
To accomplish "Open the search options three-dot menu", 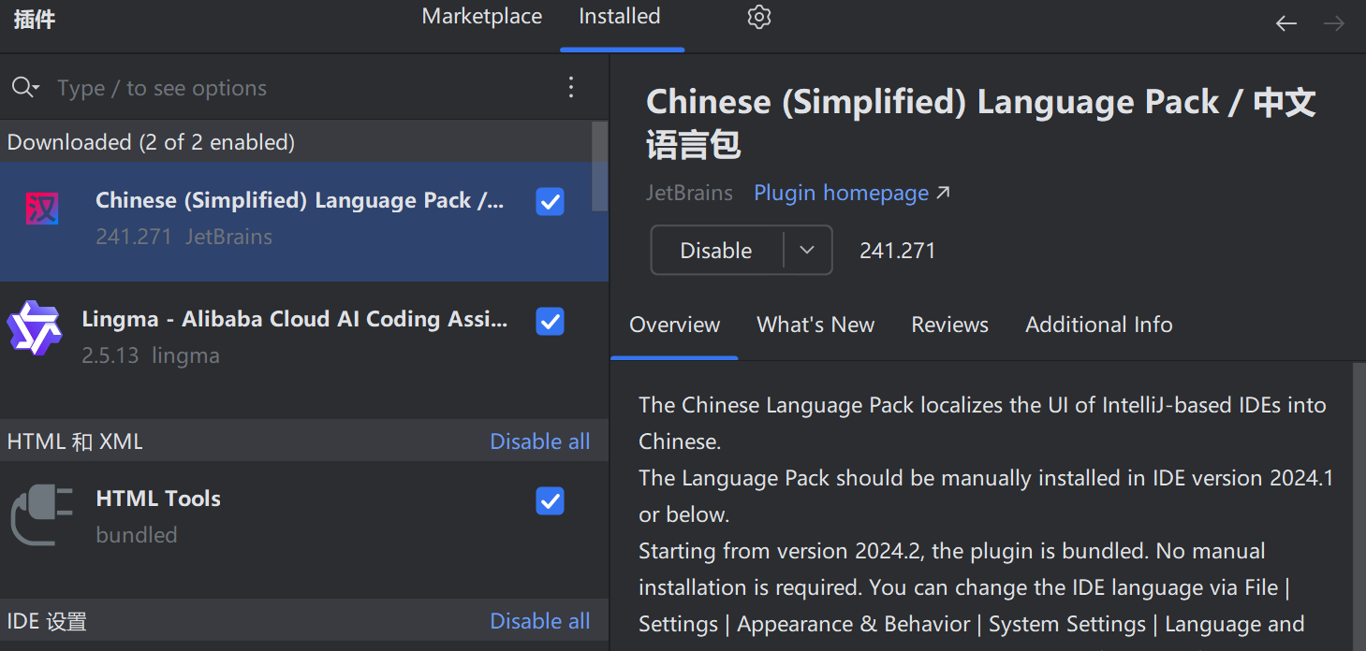I will tap(571, 88).
